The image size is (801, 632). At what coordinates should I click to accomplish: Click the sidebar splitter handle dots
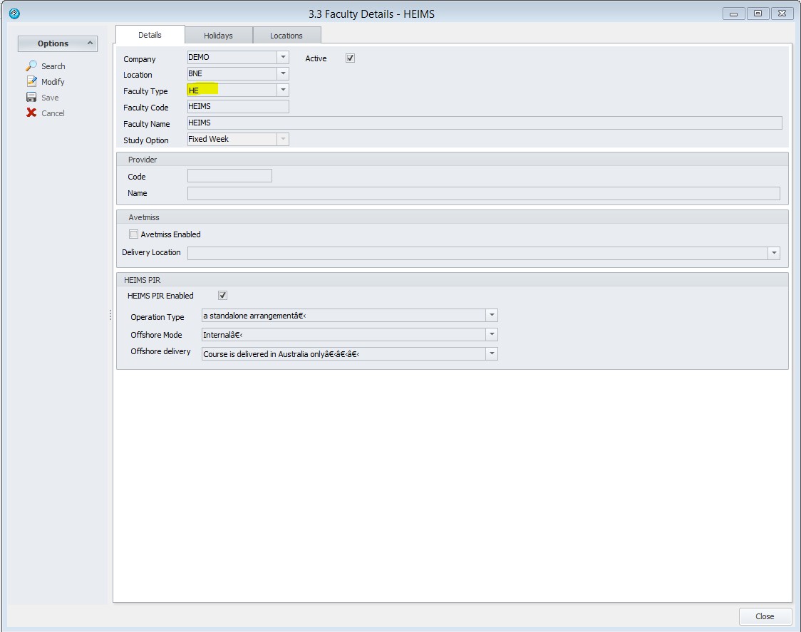pyautogui.click(x=110, y=315)
